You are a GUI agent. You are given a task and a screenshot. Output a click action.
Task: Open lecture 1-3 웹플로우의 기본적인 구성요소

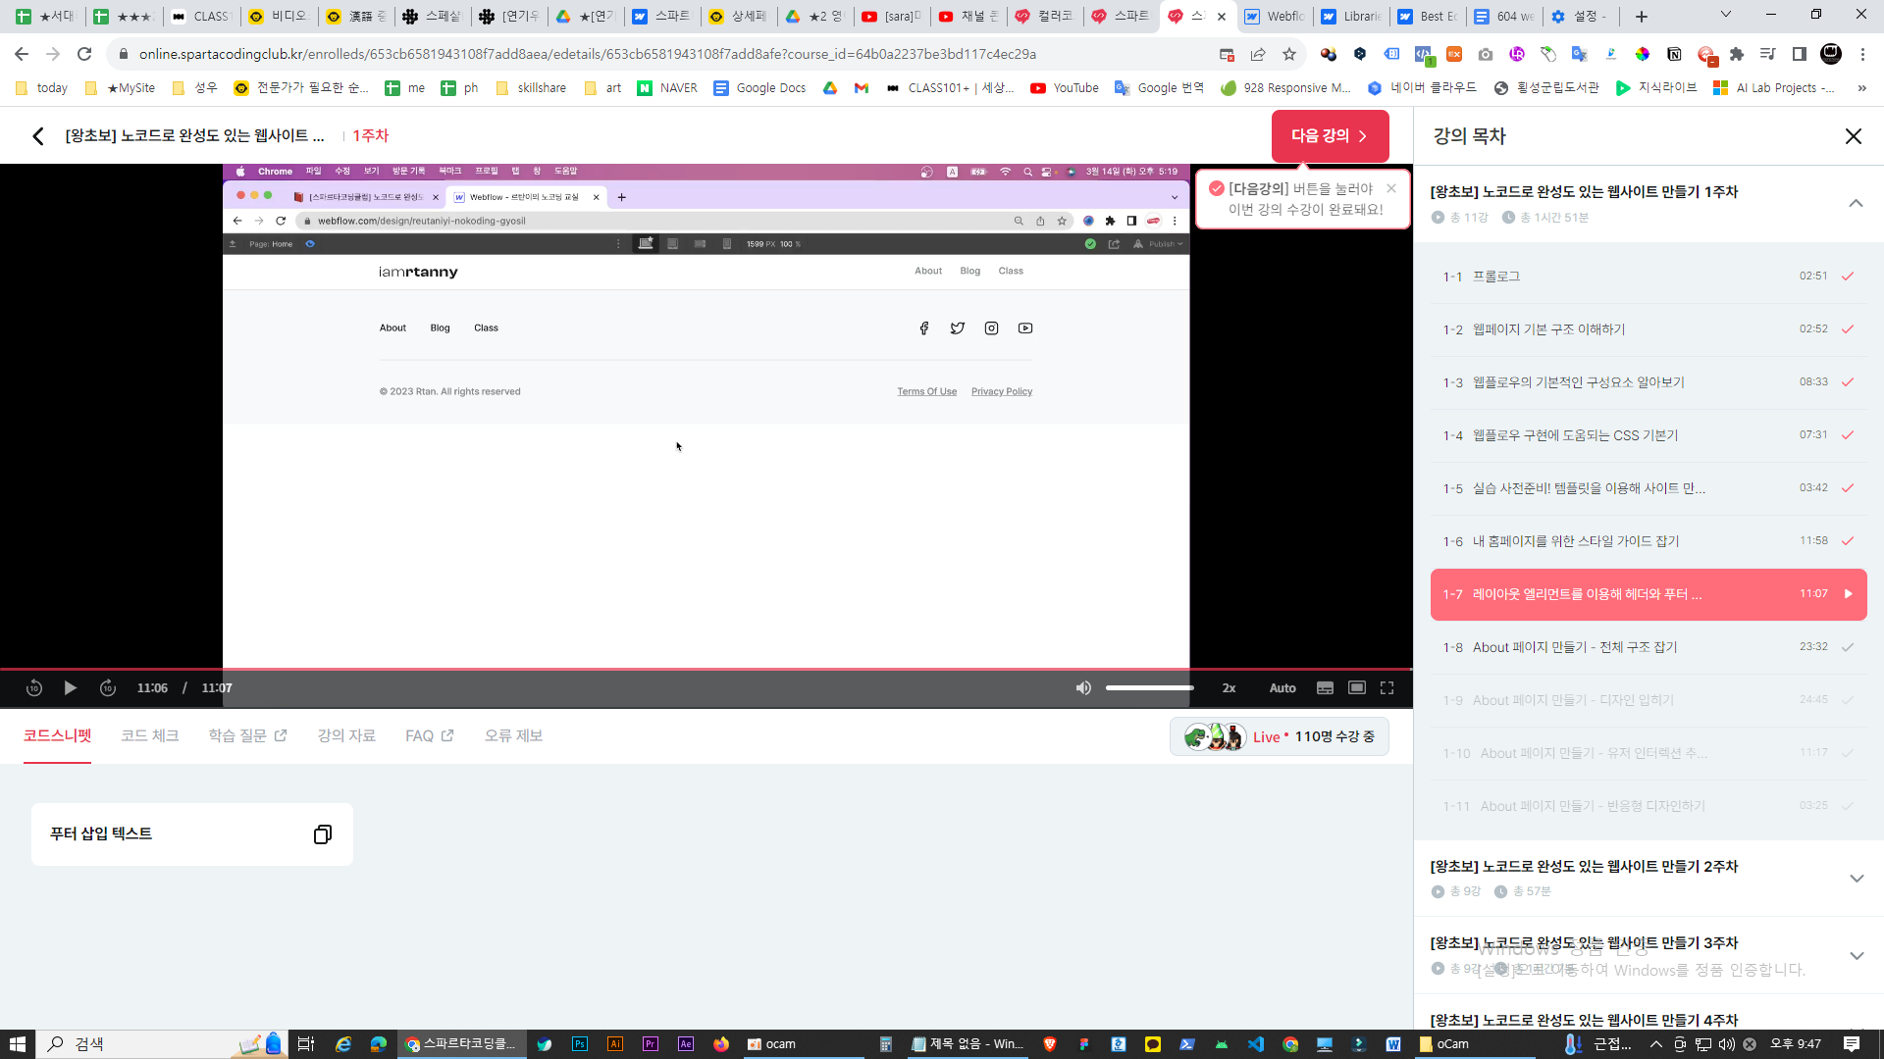pyautogui.click(x=1648, y=382)
